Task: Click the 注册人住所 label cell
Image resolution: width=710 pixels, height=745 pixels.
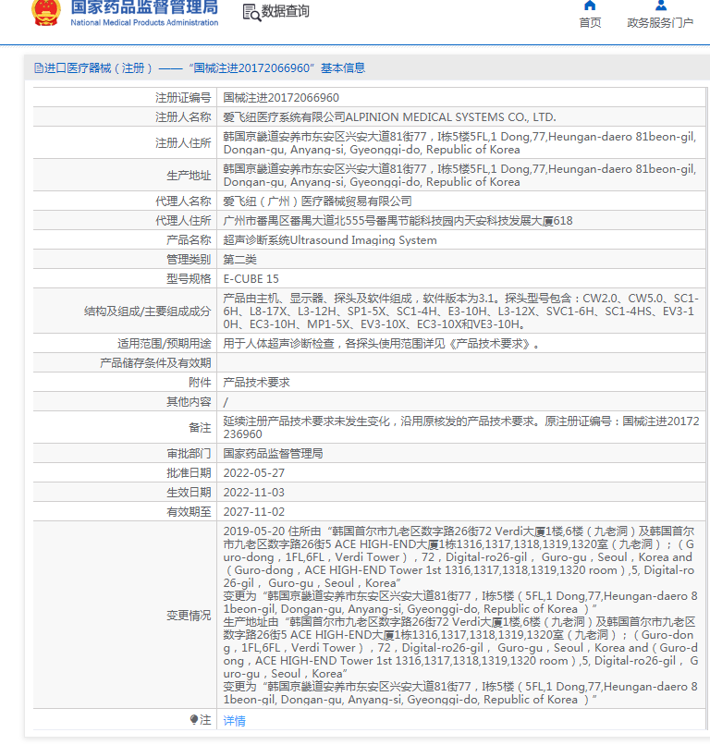Action: tap(125, 142)
